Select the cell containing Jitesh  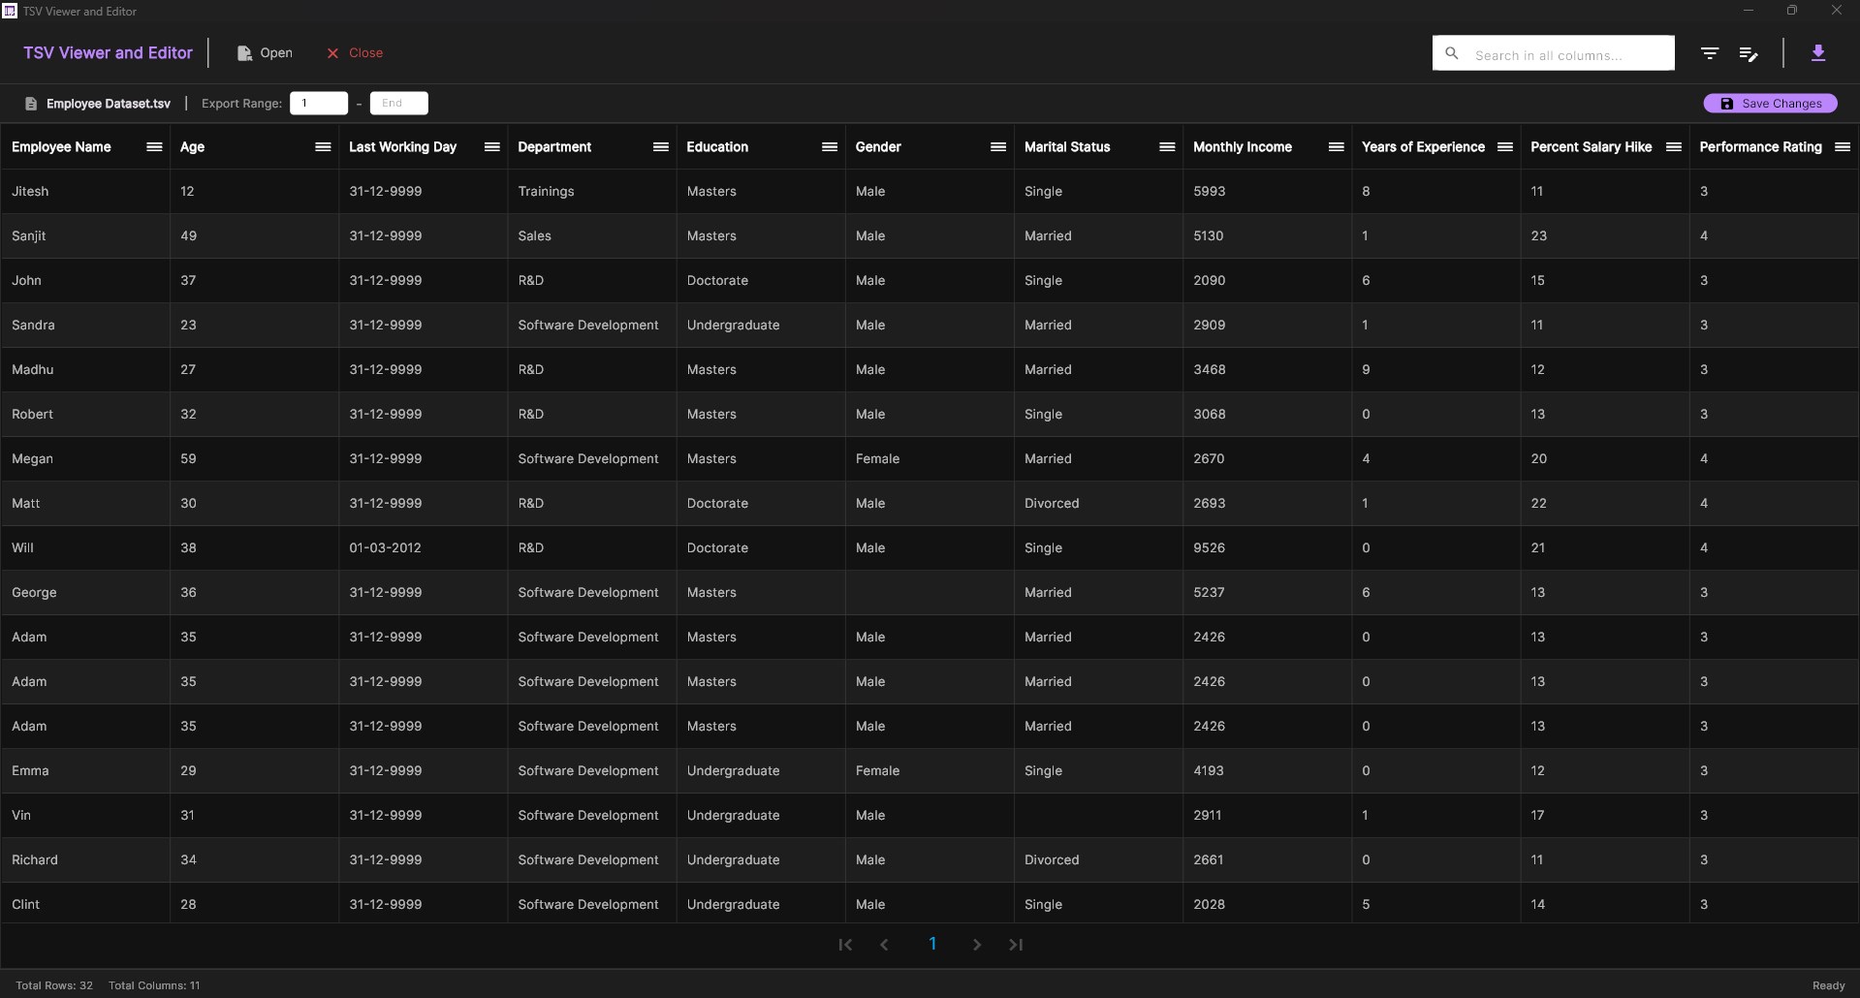click(85, 192)
